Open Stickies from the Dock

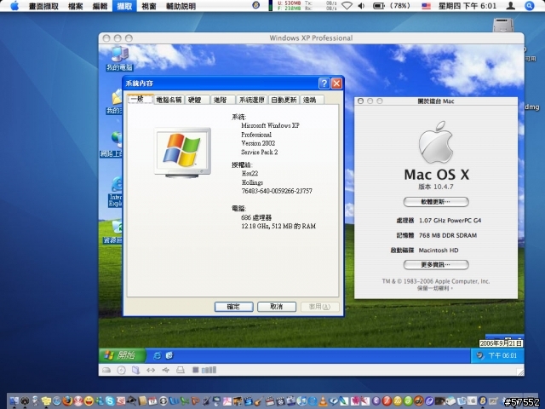(46, 400)
